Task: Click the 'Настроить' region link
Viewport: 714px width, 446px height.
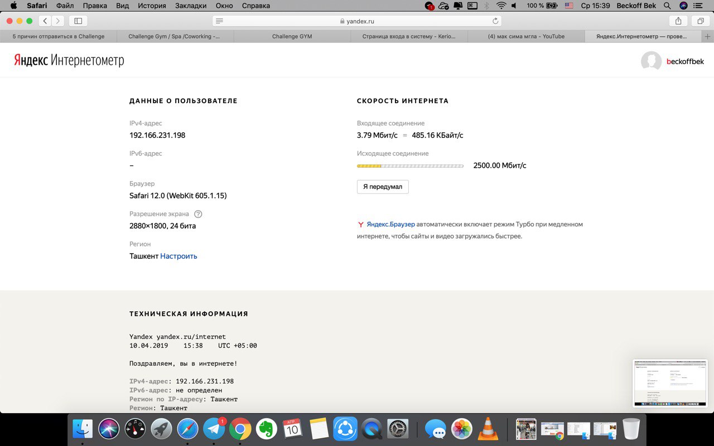Action: pyautogui.click(x=178, y=256)
